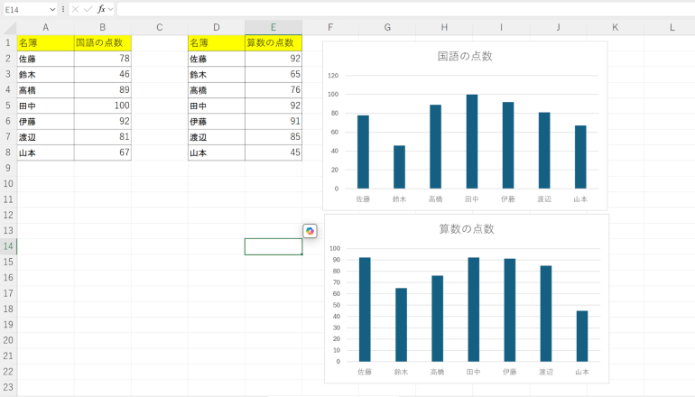The image size is (695, 397).
Task: Click cell D1 labeled 名簿
Action: click(x=217, y=43)
